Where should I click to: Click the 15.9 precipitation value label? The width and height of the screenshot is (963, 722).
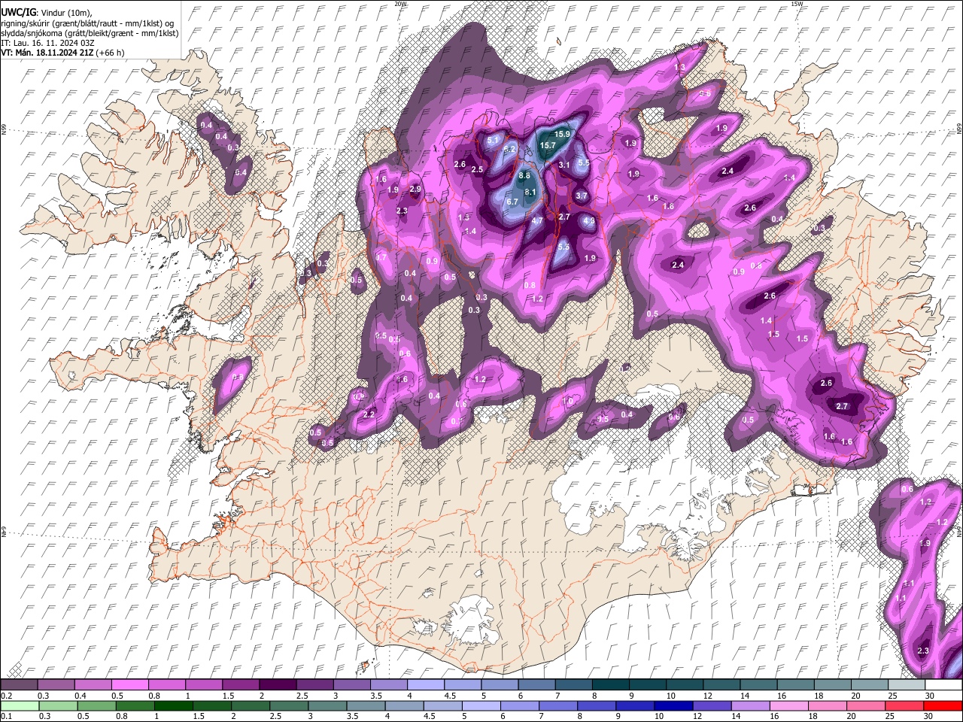(563, 135)
